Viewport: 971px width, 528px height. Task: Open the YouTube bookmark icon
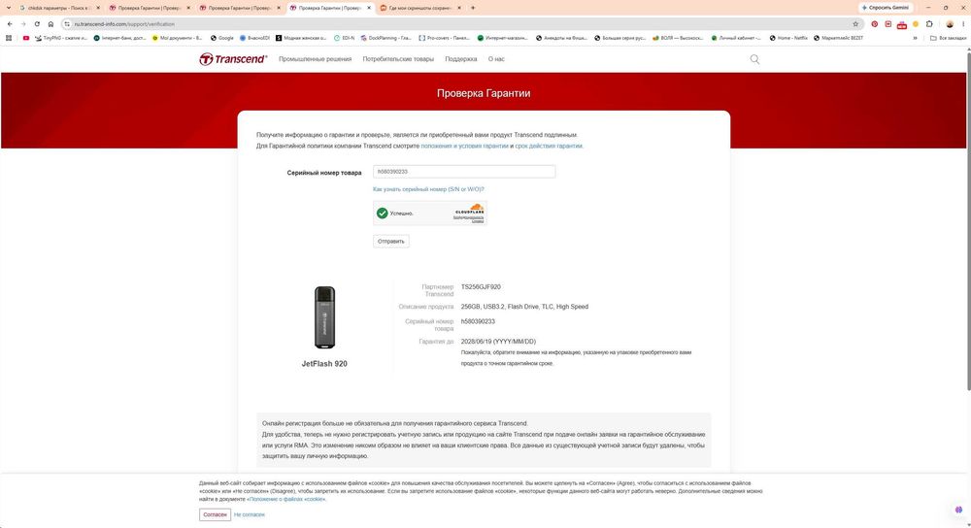coord(26,38)
